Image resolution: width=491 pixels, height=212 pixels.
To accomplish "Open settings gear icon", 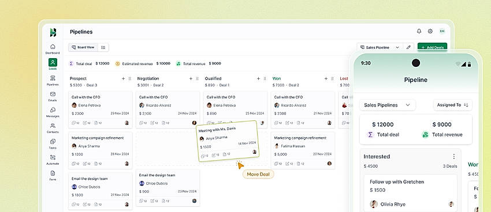I will (430, 31).
